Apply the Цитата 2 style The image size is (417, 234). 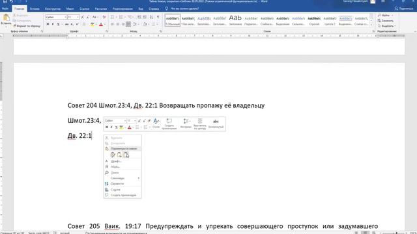coord(330,20)
